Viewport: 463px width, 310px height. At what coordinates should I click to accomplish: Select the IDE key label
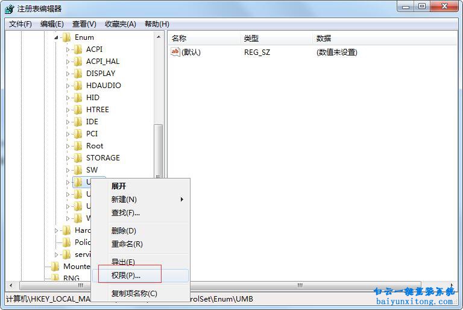(x=92, y=122)
